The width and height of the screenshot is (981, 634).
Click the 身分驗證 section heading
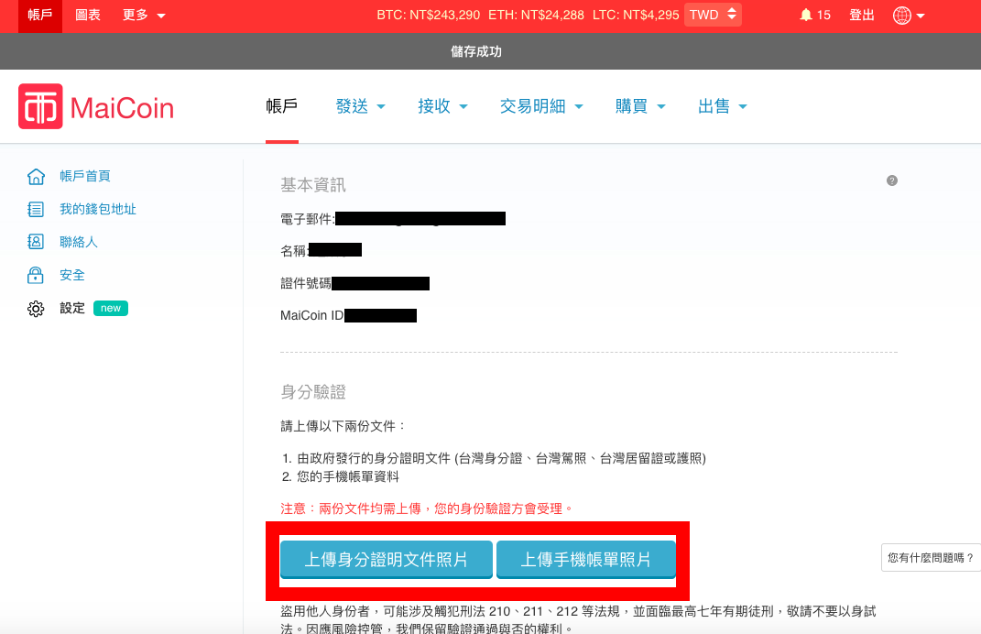[x=313, y=392]
